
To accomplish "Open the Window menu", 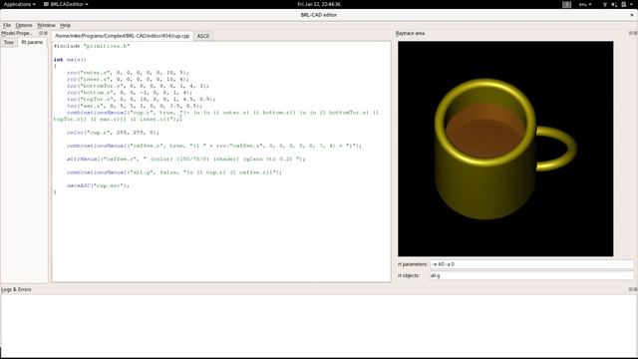I will pyautogui.click(x=46, y=25).
